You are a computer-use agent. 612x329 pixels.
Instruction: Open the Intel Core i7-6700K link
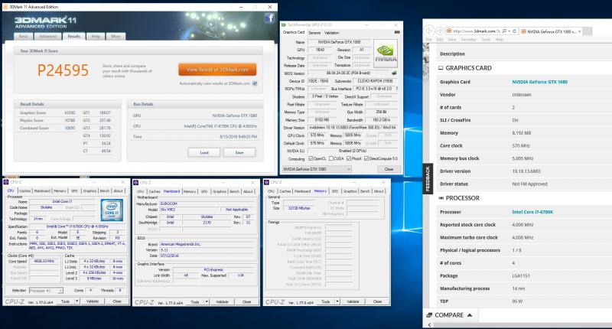click(x=532, y=212)
